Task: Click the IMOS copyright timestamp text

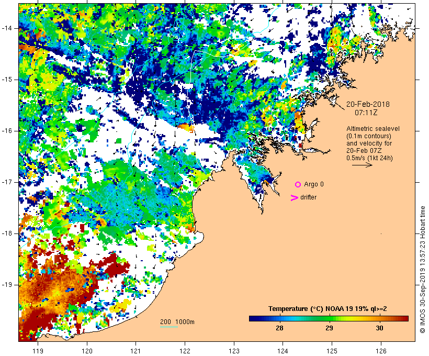Action: (x=422, y=270)
